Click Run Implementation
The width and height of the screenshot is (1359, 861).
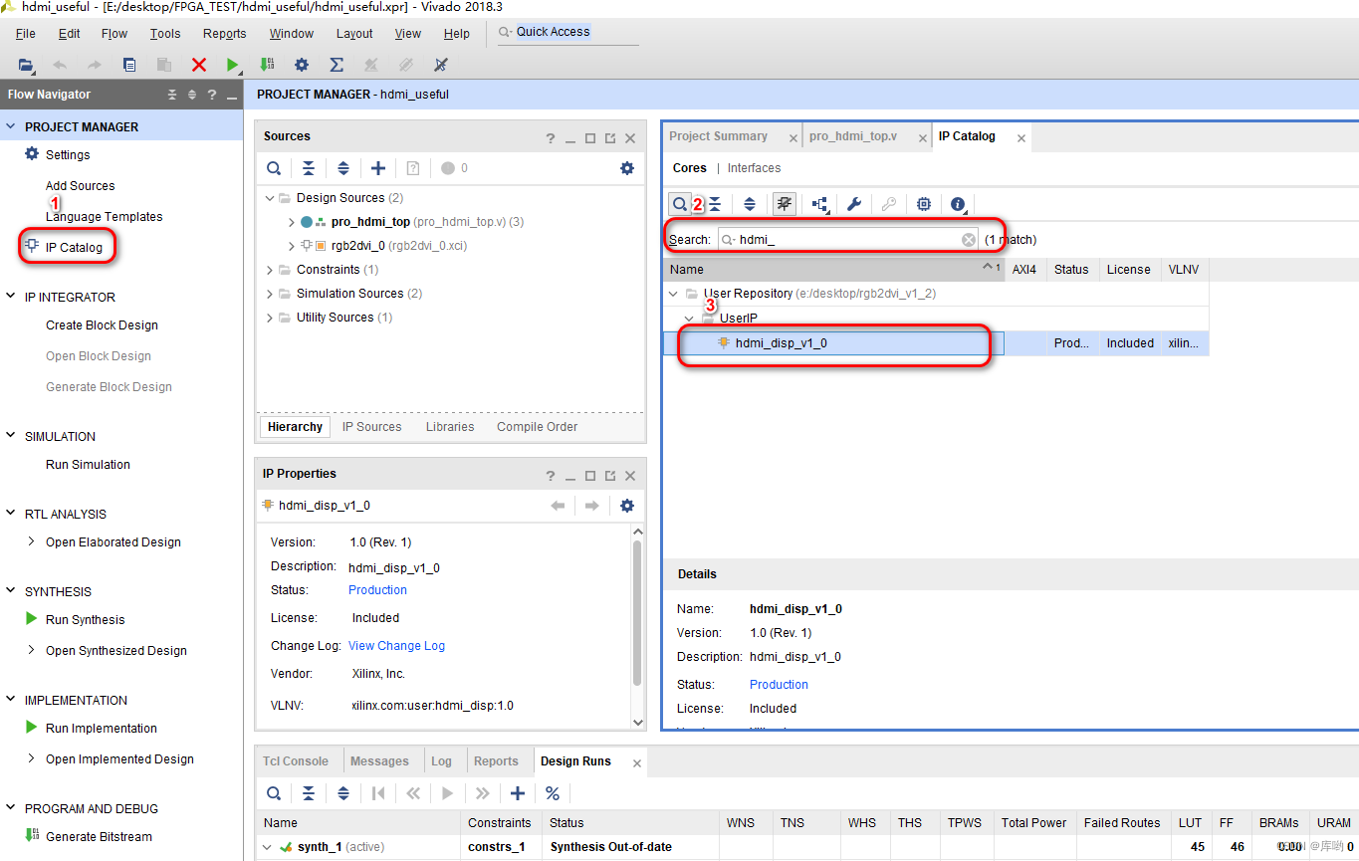pyautogui.click(x=102, y=729)
